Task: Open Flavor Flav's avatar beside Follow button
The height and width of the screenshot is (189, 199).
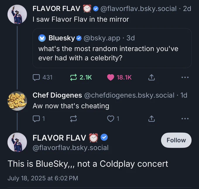Action: pos(17,142)
